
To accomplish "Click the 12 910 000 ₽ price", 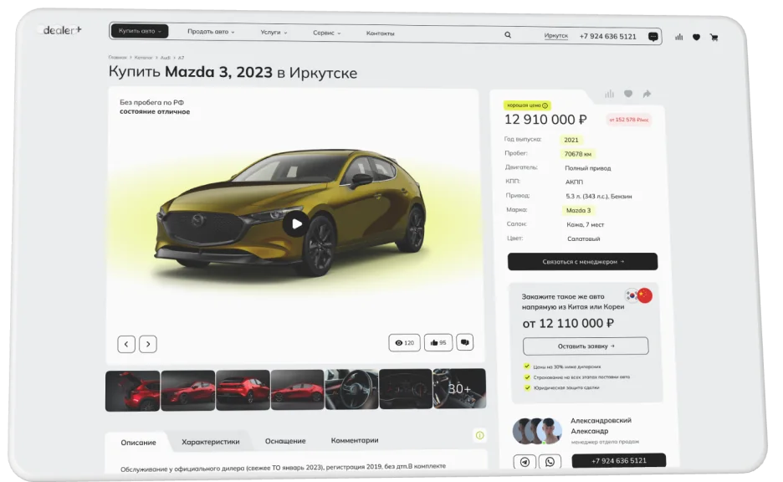I will (545, 120).
